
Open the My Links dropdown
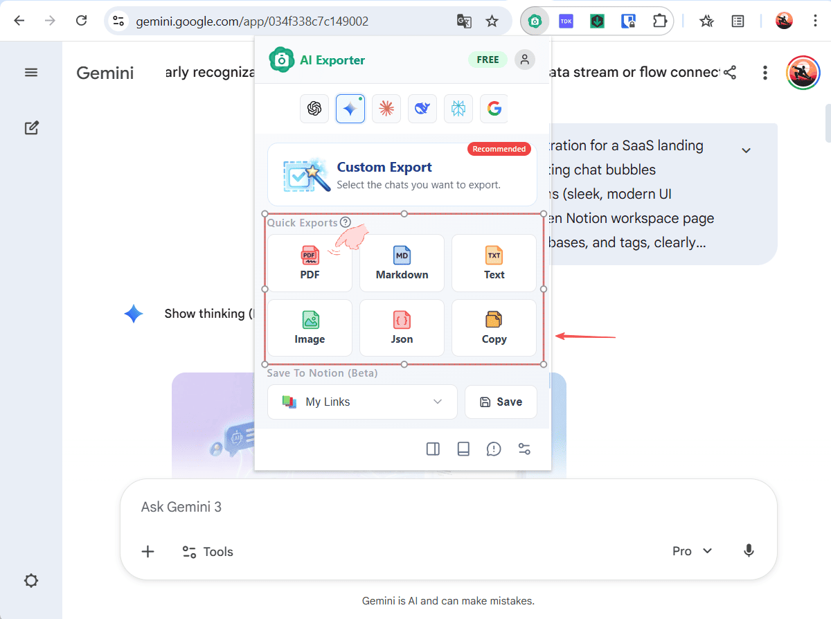pyautogui.click(x=362, y=402)
